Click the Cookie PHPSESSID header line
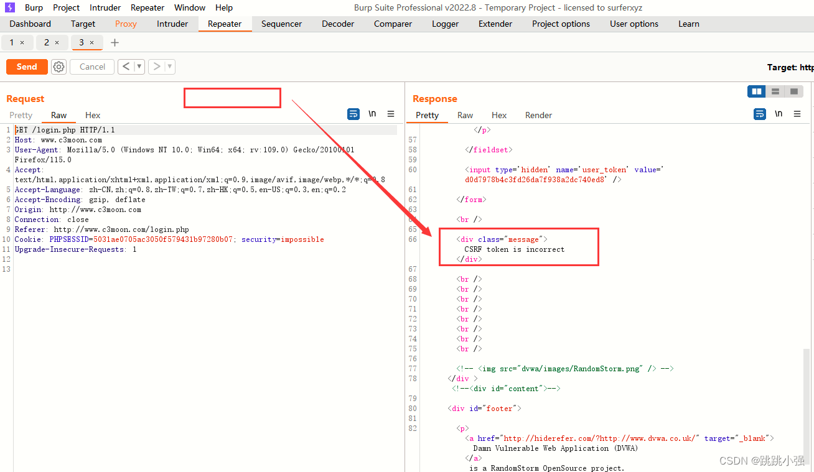 pyautogui.click(x=169, y=239)
